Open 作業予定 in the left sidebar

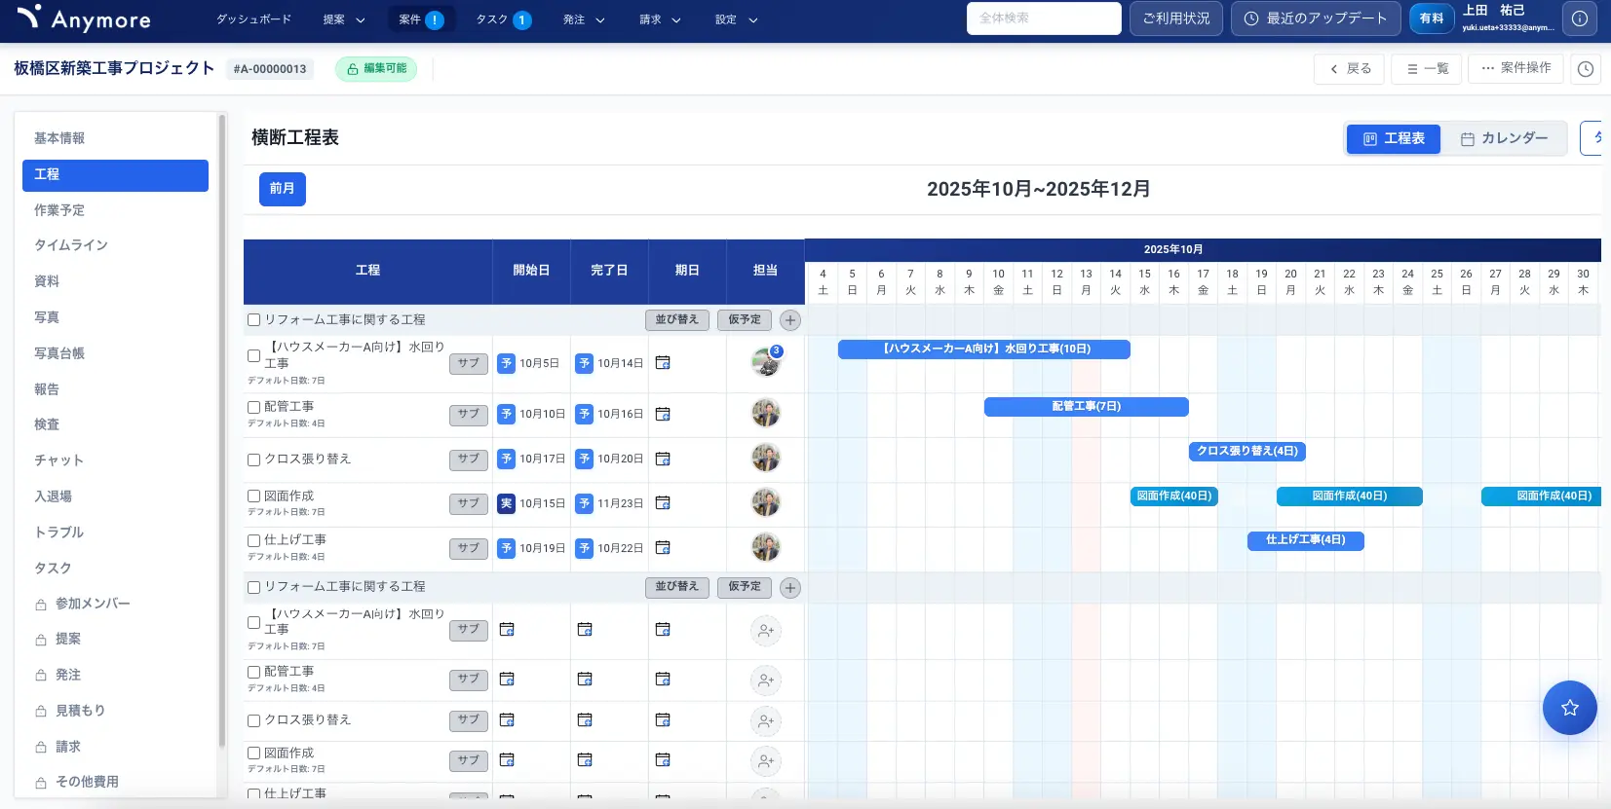click(59, 210)
